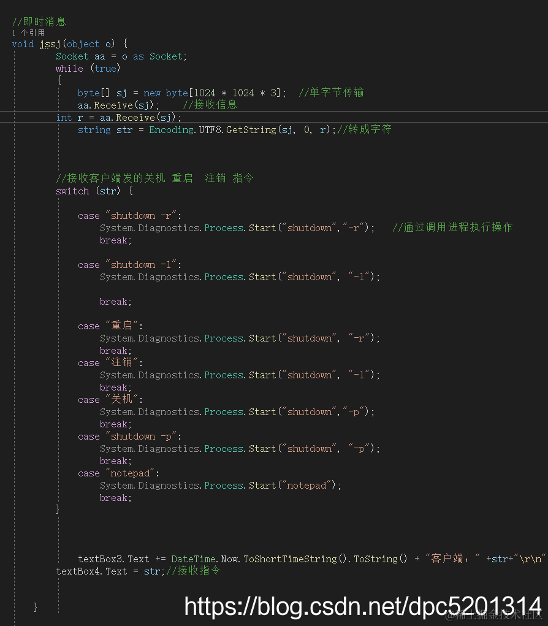Click the label case "shutdown -r":
The image size is (548, 626).
point(130,216)
